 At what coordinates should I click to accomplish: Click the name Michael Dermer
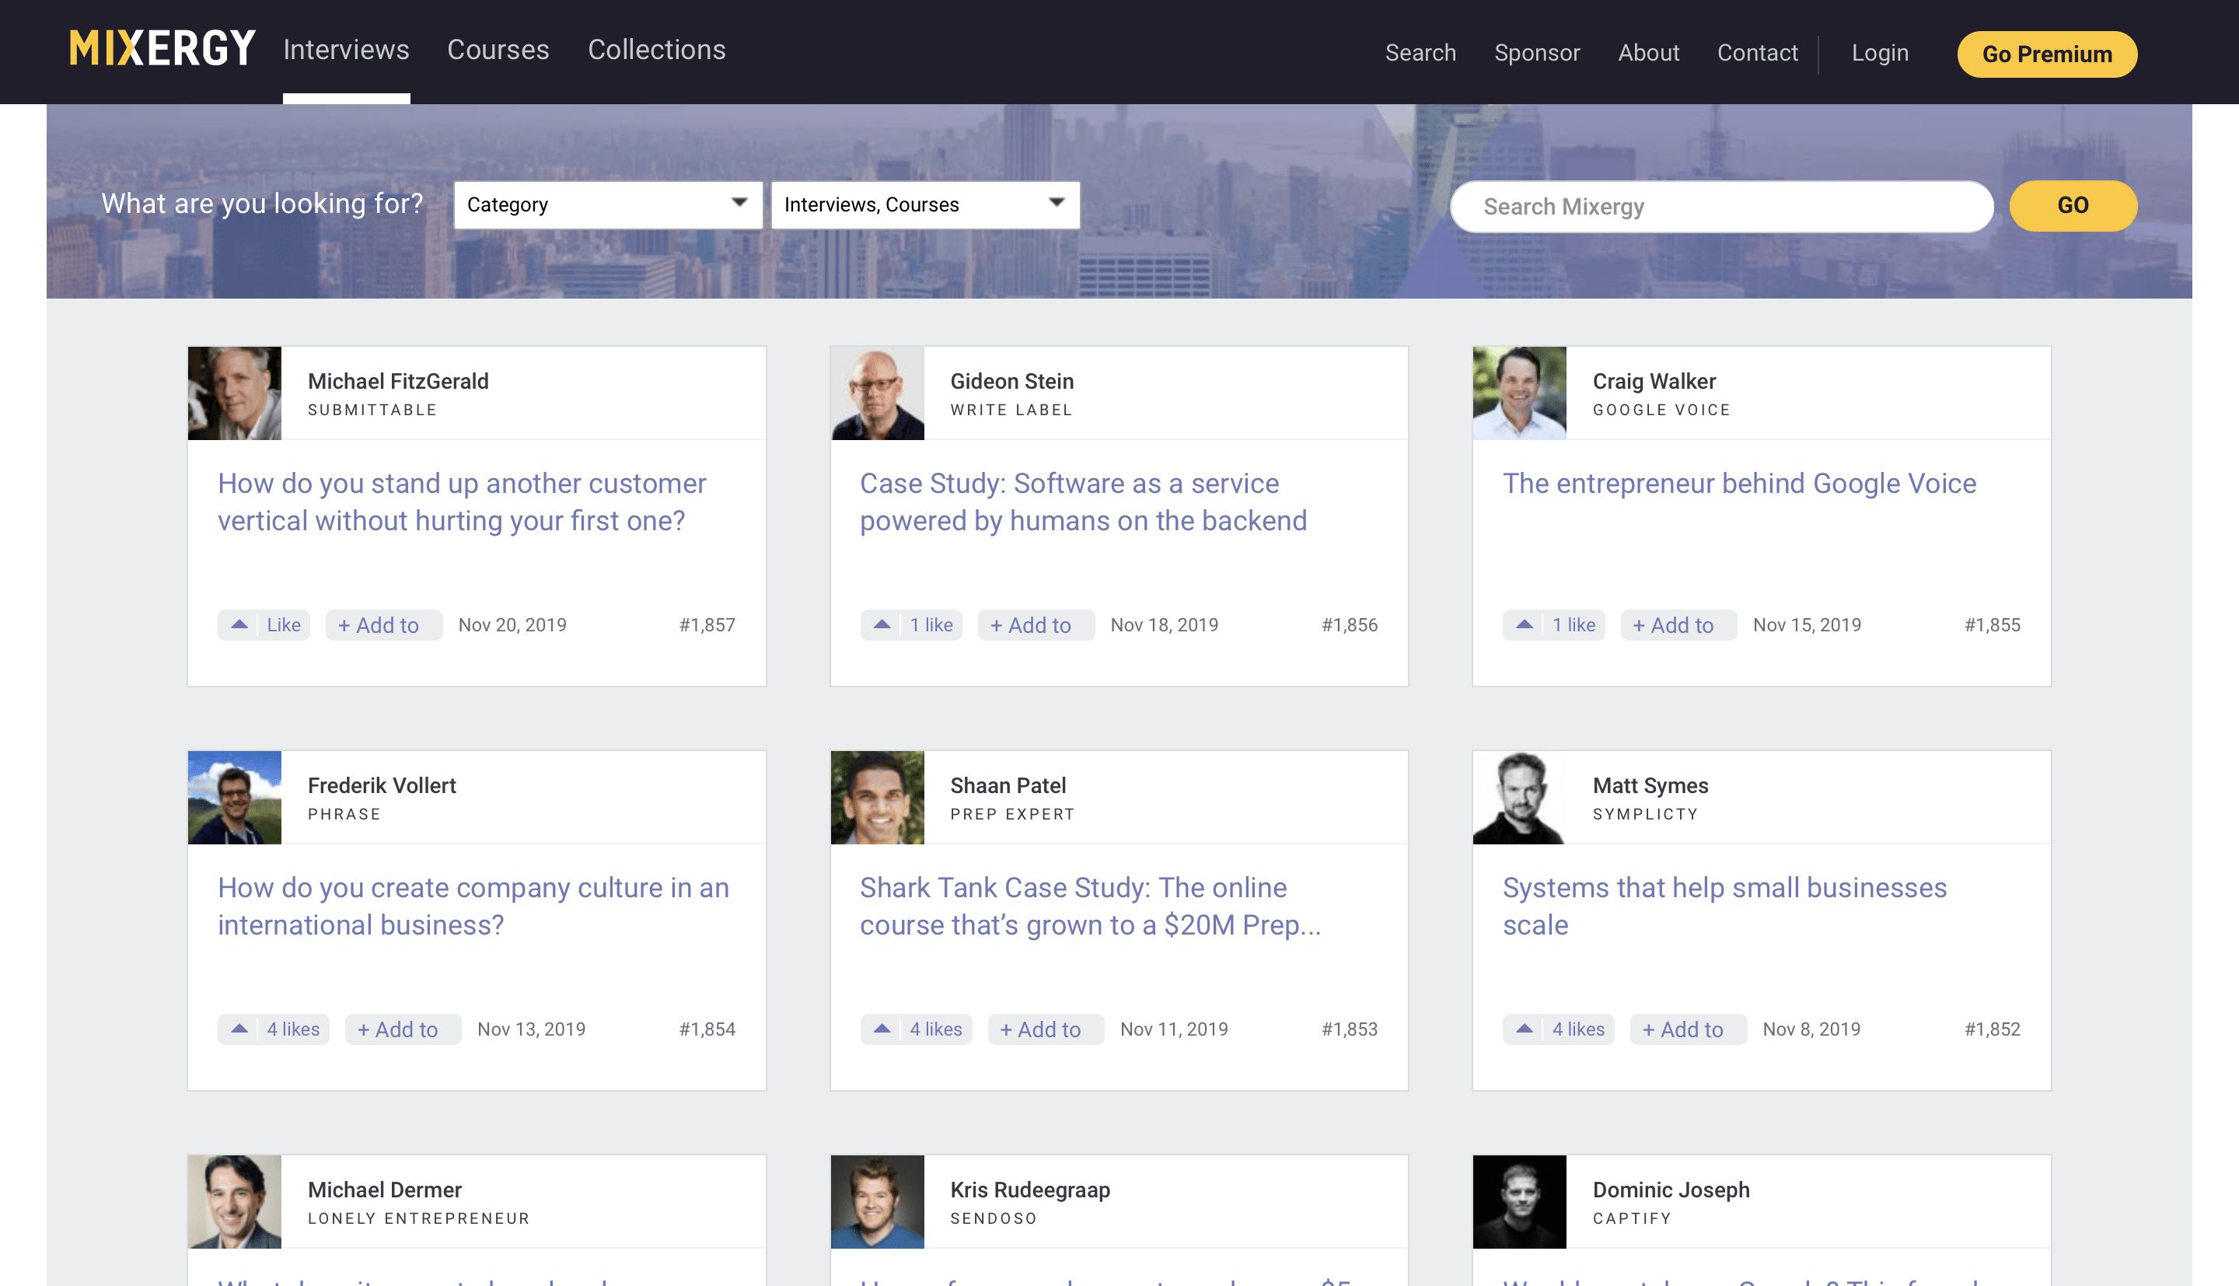click(385, 1190)
